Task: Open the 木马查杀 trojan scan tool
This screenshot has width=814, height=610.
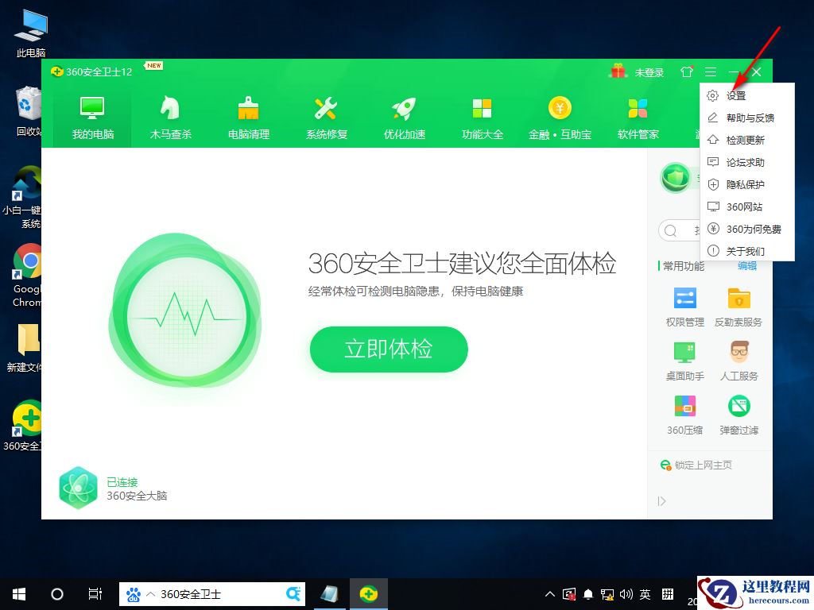Action: pyautogui.click(x=168, y=111)
